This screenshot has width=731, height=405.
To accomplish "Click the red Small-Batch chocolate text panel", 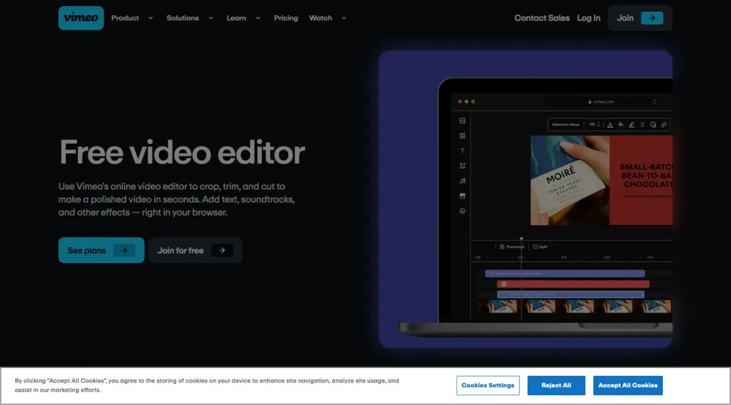I will [x=641, y=180].
